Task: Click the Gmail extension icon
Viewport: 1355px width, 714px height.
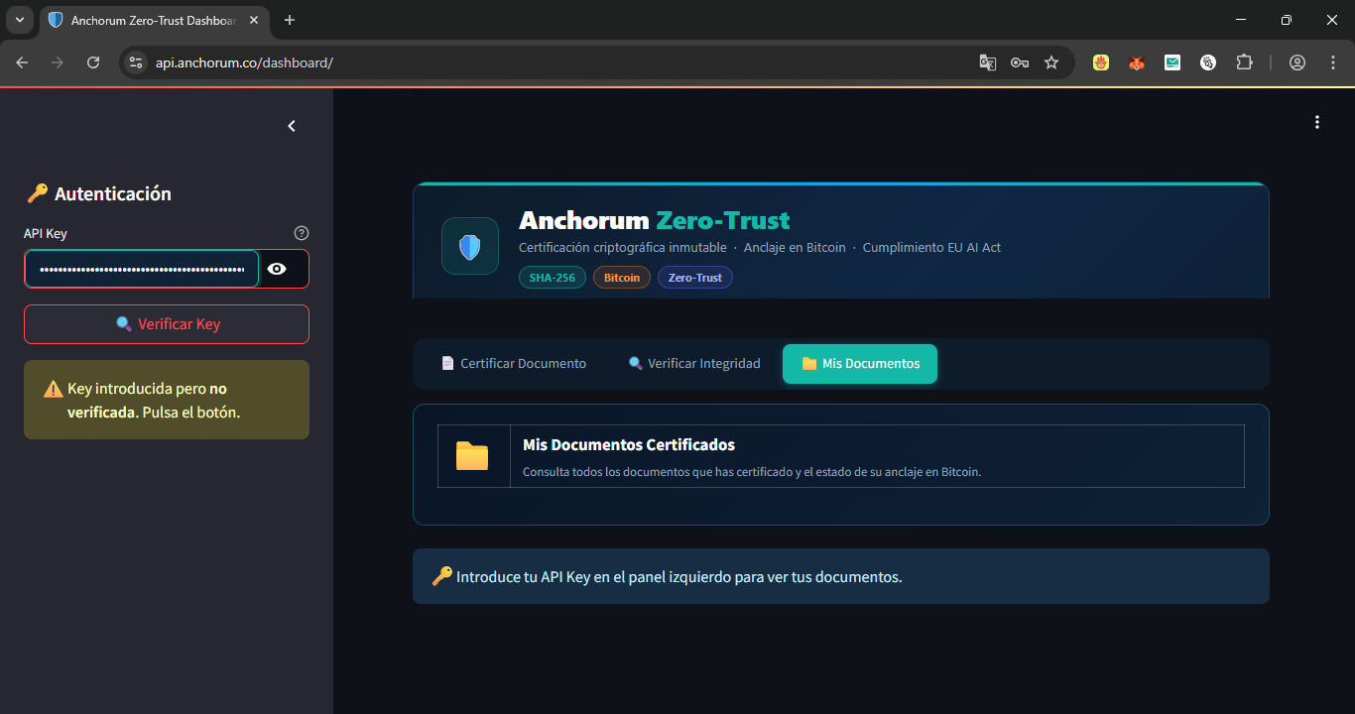Action: [x=1171, y=61]
